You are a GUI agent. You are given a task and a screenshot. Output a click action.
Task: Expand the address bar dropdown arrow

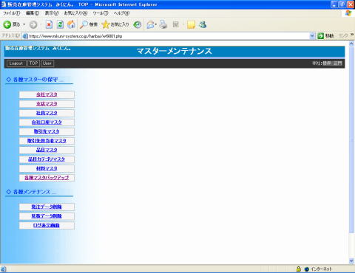[x=312, y=36]
